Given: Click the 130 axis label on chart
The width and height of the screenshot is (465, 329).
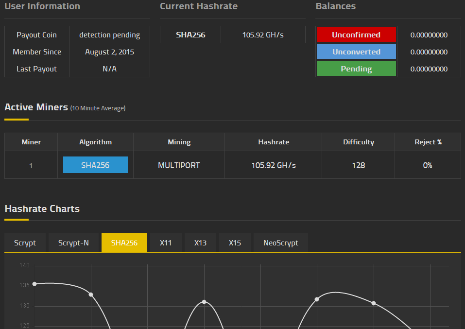Looking at the screenshot, I should pyautogui.click(x=25, y=306).
